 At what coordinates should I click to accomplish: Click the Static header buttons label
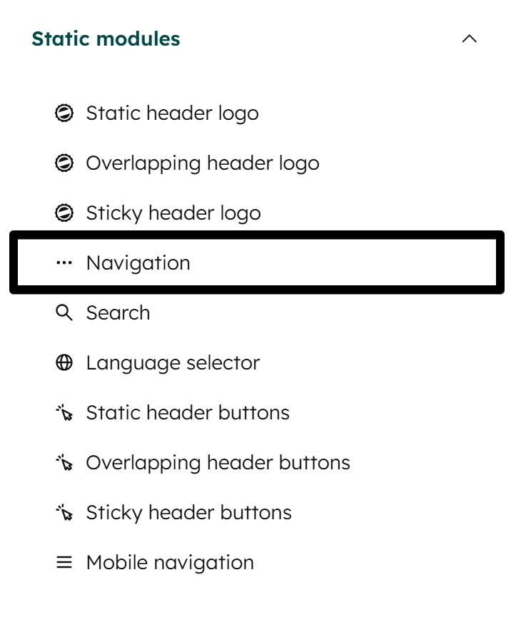coord(187,412)
